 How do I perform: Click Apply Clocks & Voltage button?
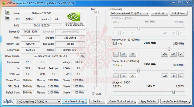click(x=175, y=101)
